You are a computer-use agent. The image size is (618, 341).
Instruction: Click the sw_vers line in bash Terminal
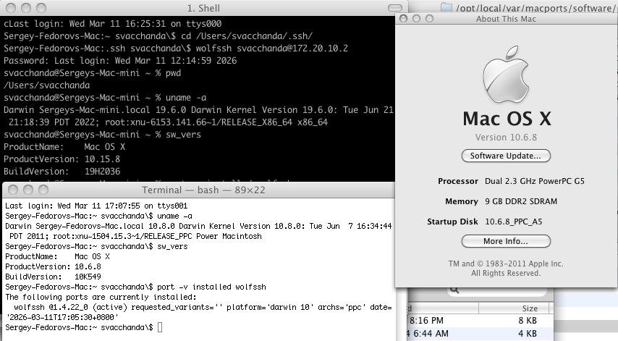96,246
